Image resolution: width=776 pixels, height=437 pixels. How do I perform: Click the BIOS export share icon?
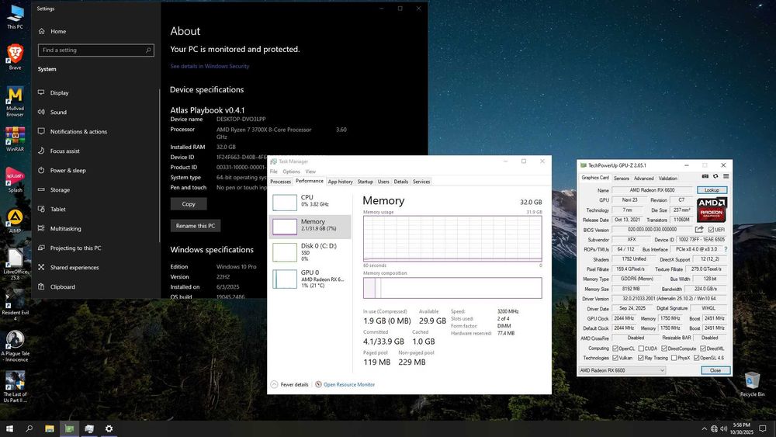(x=699, y=229)
